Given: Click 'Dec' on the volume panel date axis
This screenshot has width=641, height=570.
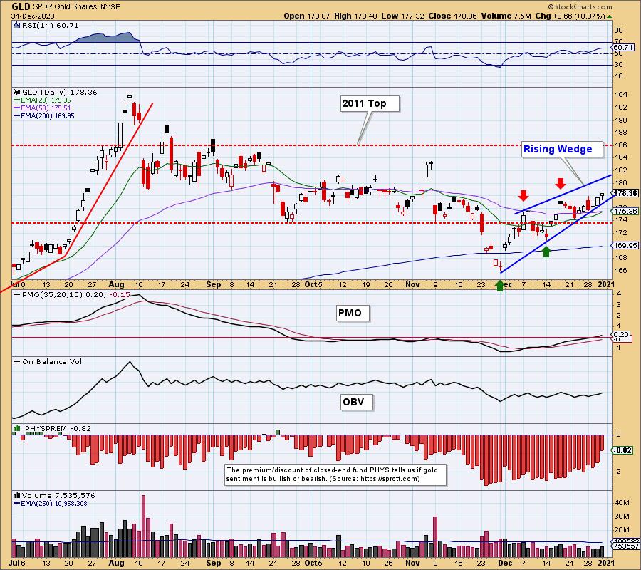Looking at the screenshot, I should coord(505,563).
